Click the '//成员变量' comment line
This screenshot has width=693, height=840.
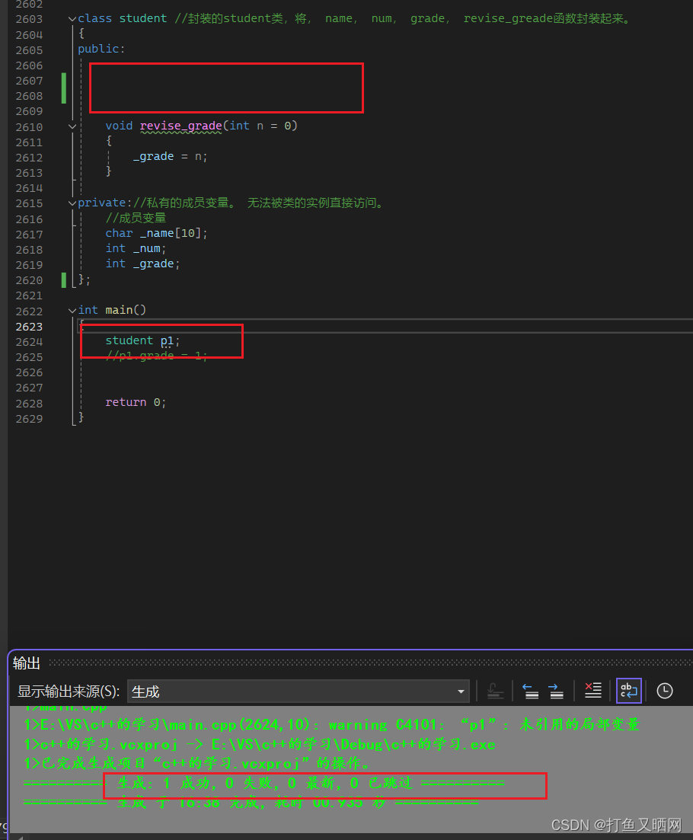(x=136, y=218)
